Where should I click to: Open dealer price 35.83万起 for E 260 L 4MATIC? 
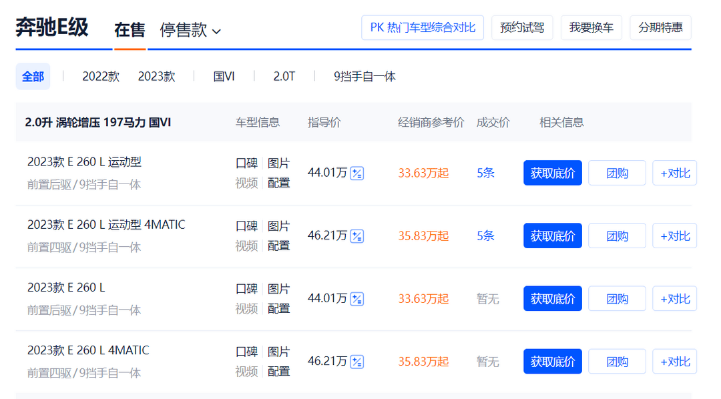pyautogui.click(x=423, y=362)
